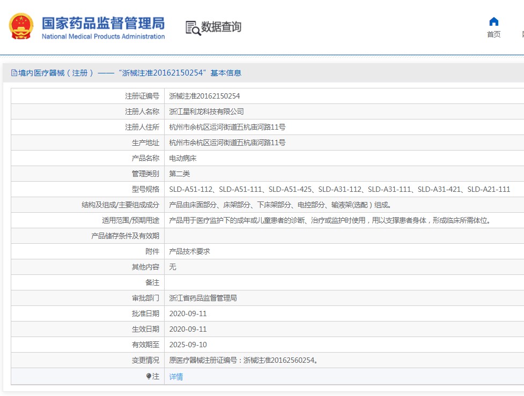Open the 详情 link

click(x=176, y=377)
